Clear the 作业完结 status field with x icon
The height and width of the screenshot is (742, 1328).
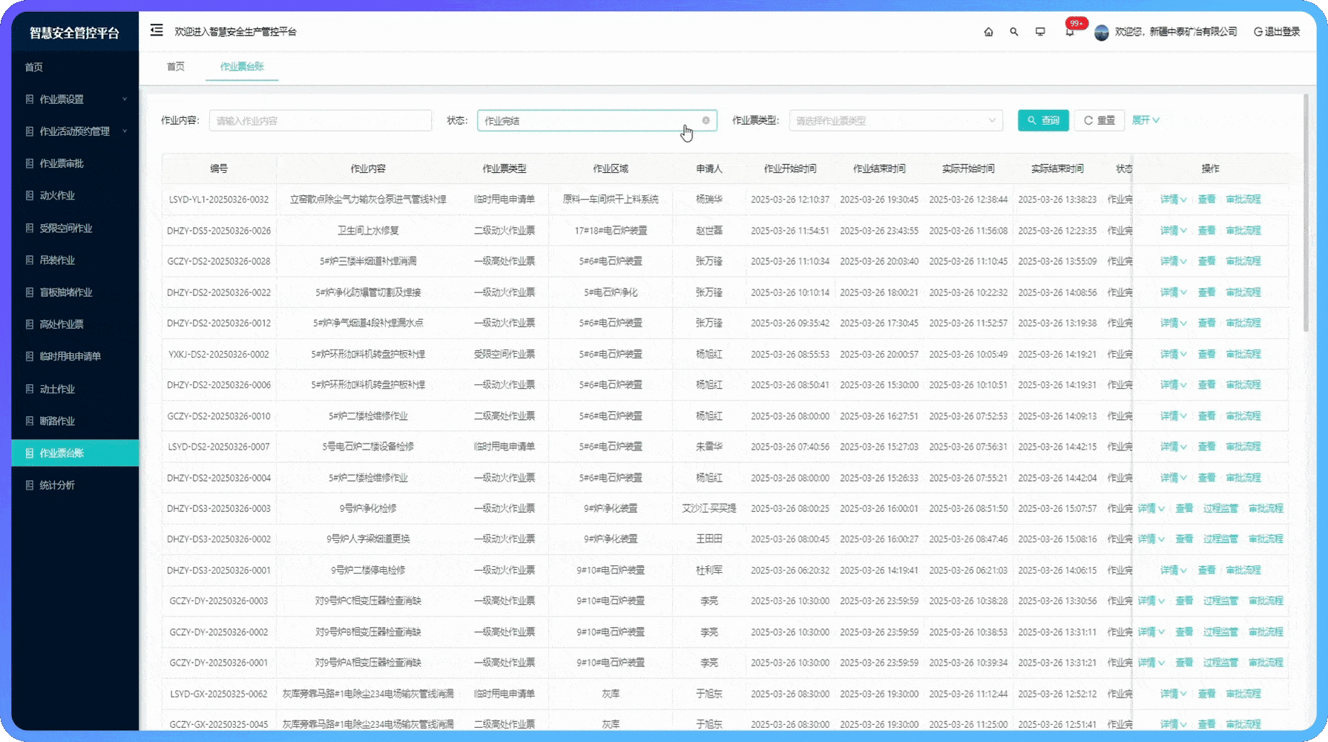(x=706, y=120)
